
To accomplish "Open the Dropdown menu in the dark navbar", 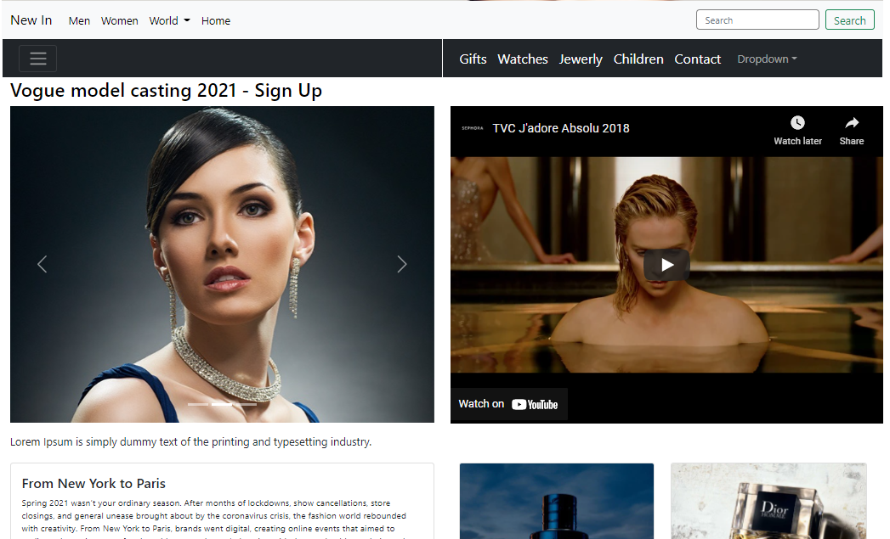I will [x=766, y=59].
